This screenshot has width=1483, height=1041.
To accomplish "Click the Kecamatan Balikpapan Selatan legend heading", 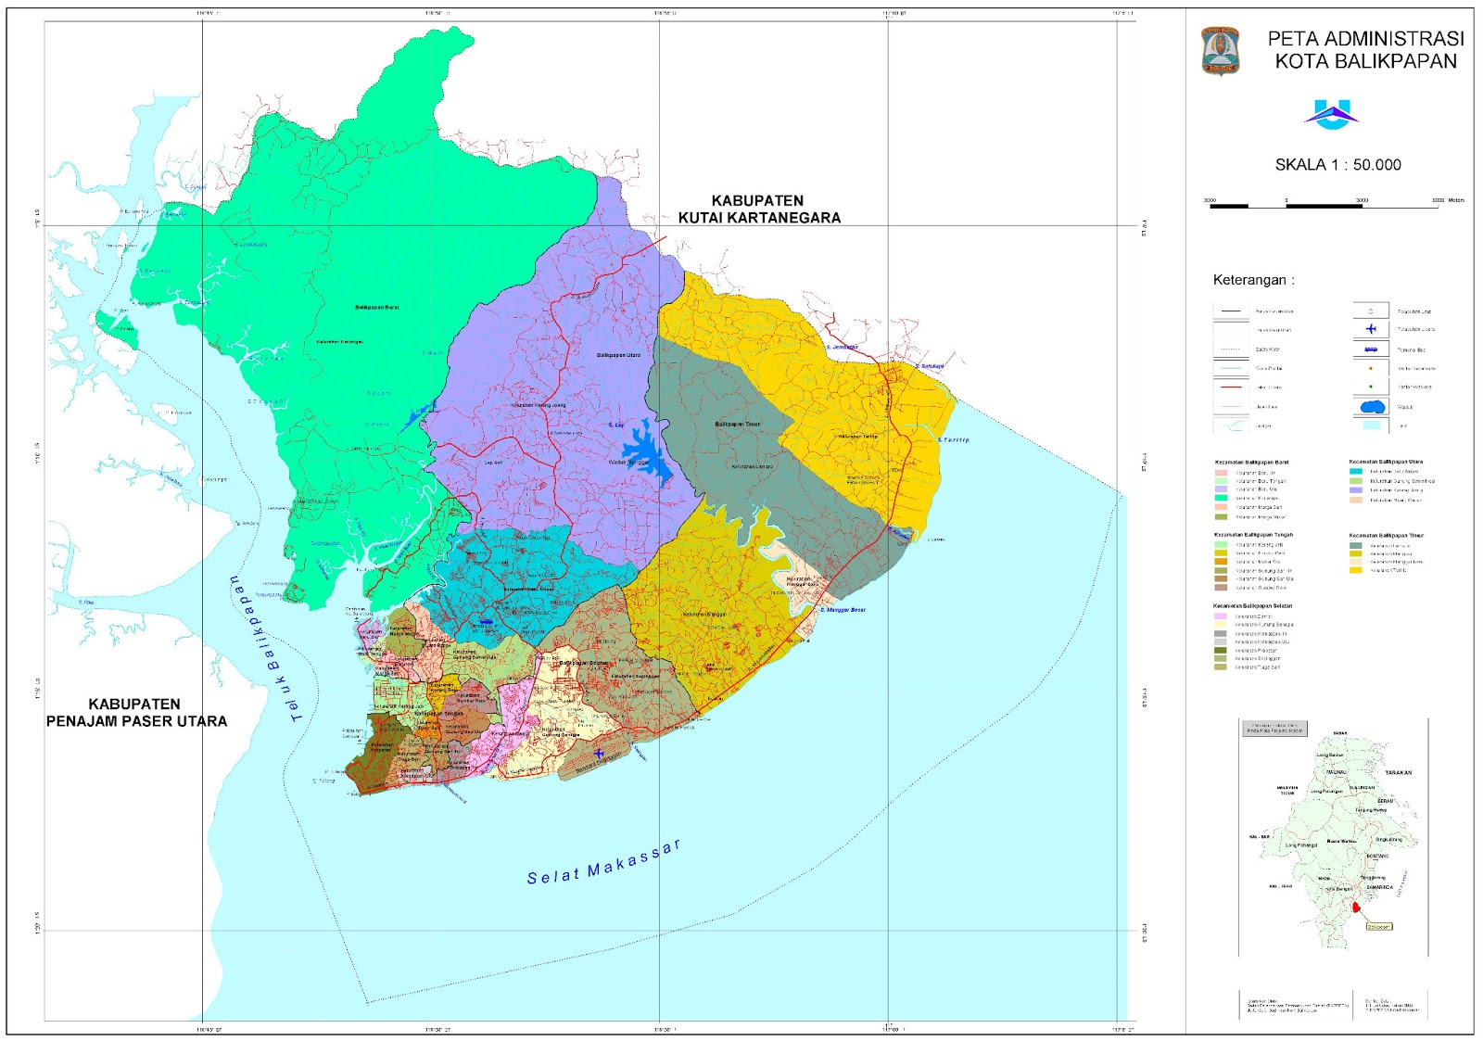I will (1252, 605).
